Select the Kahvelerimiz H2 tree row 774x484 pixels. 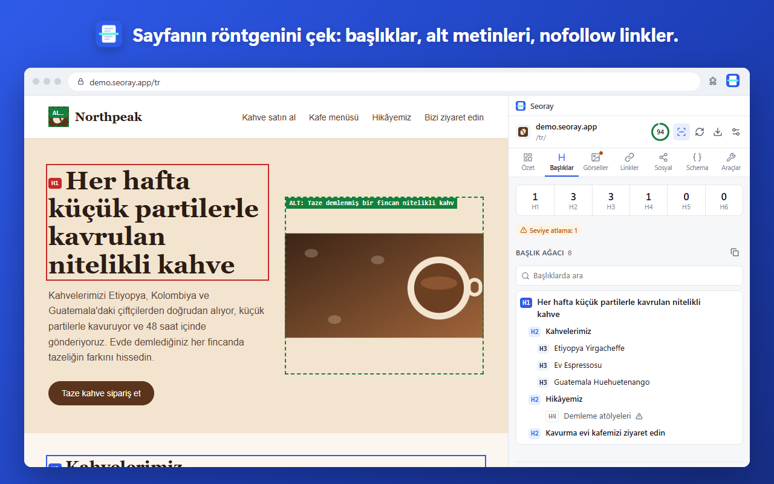(629, 332)
